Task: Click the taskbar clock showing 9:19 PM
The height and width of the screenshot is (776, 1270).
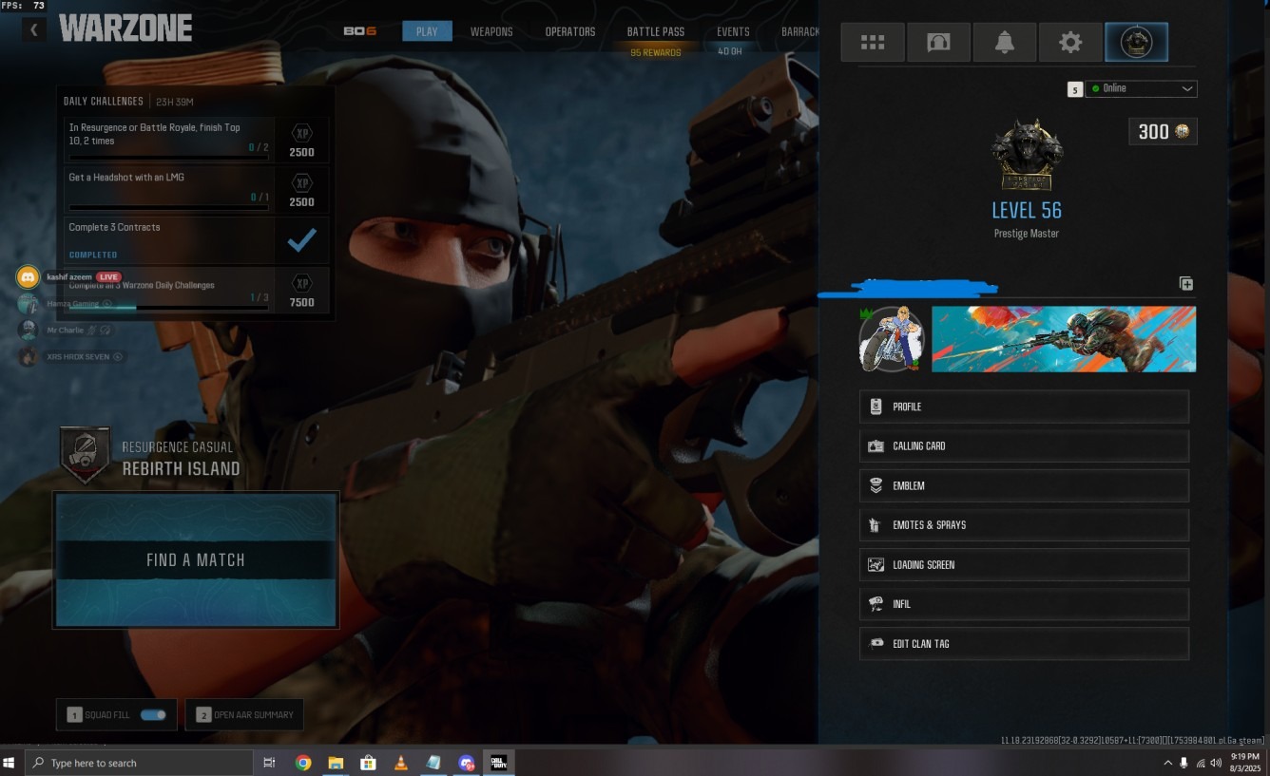Action: click(x=1245, y=762)
